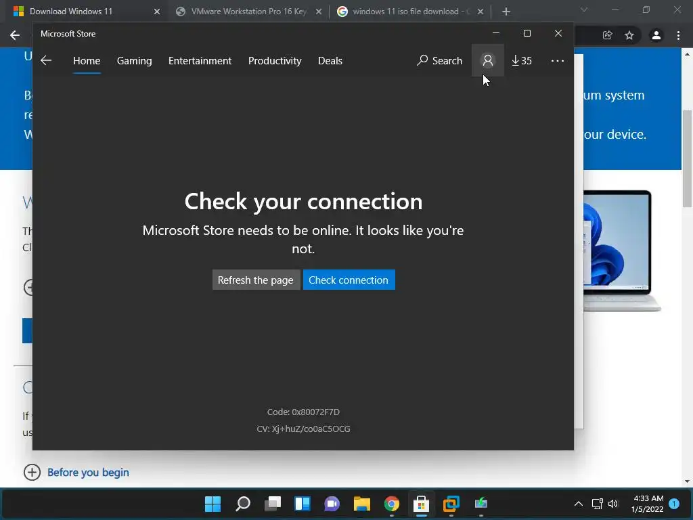This screenshot has height=520, width=693.
Task: Open the Microsoft Store three-dot menu
Action: point(558,60)
